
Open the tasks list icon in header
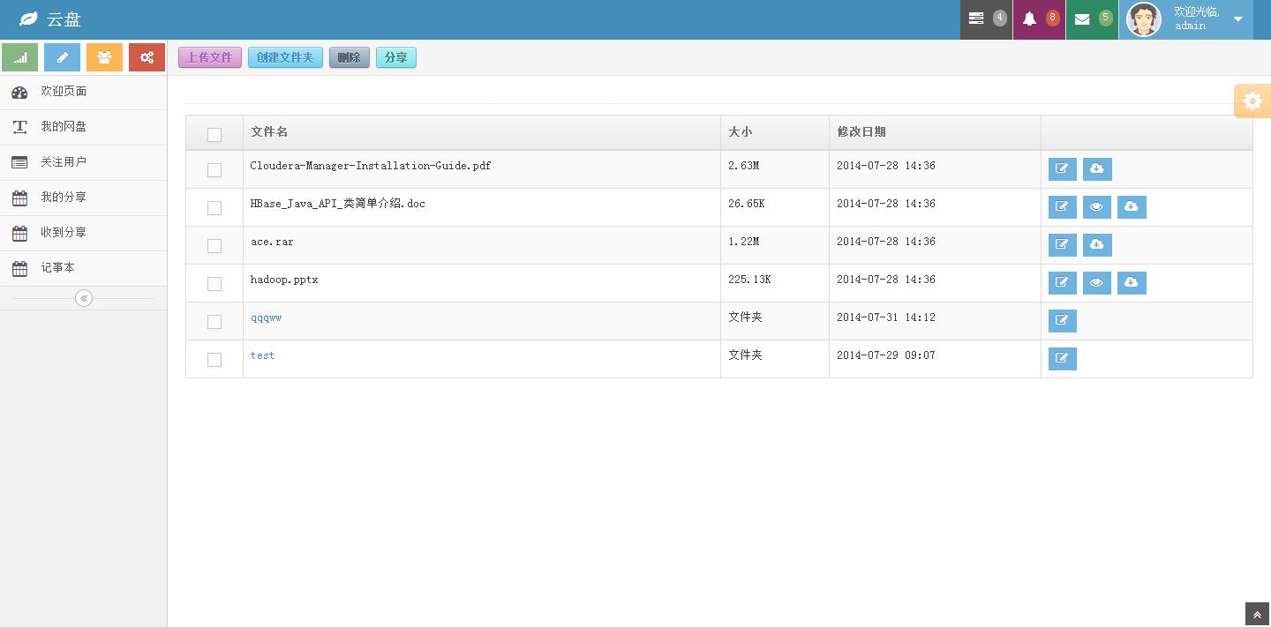click(x=976, y=19)
